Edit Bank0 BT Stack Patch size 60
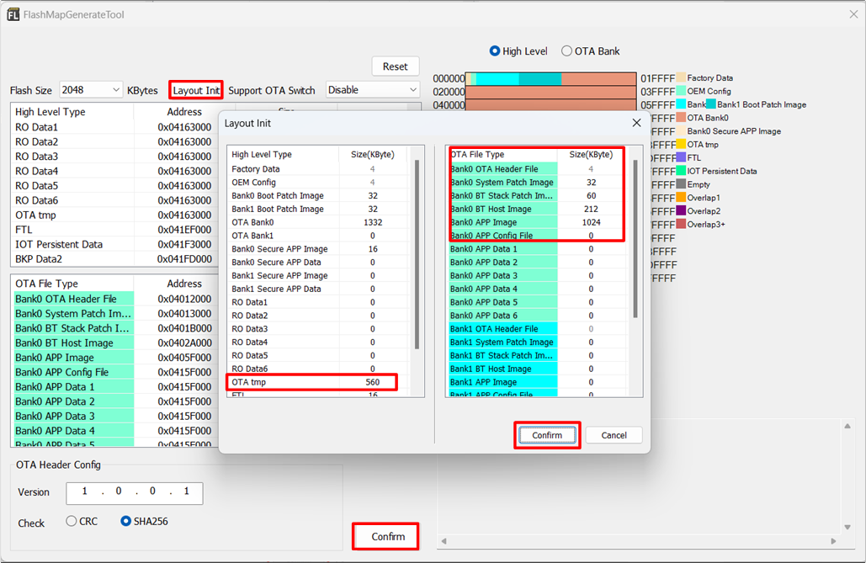 point(591,195)
